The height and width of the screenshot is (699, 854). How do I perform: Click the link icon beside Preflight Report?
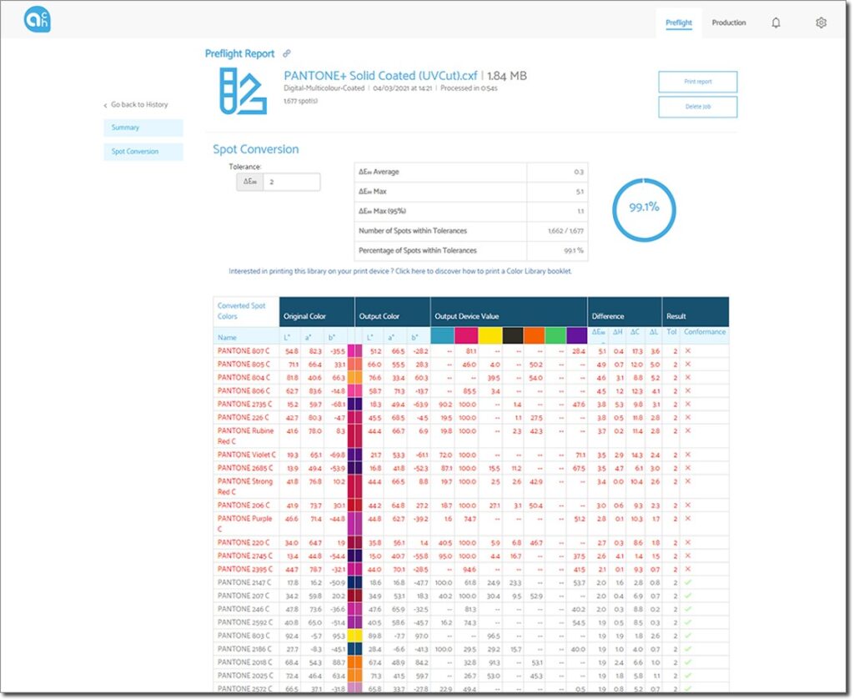(287, 53)
